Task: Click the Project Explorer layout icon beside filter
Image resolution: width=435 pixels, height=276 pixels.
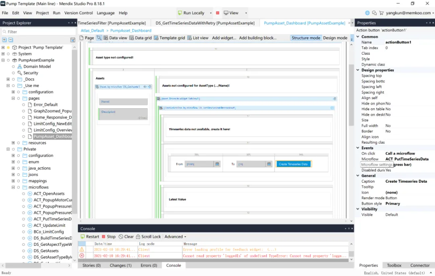Action: [x=72, y=40]
